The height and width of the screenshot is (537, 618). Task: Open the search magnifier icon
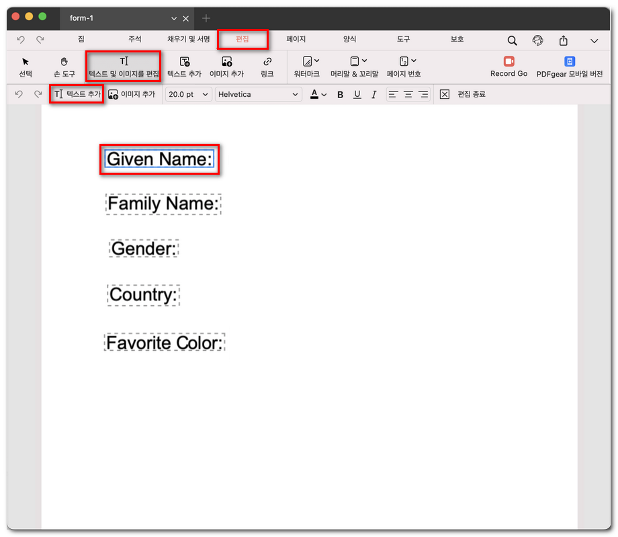click(512, 40)
